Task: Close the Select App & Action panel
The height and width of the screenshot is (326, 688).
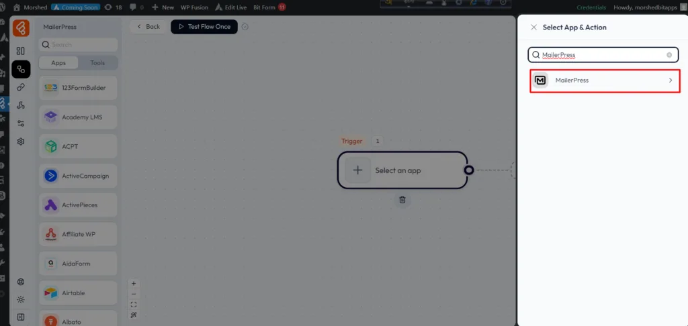Action: click(x=533, y=28)
